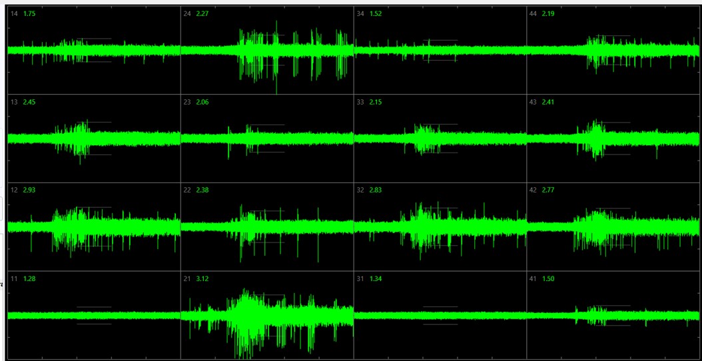Select the channel number label 23
702x361 pixels.
click(x=187, y=102)
